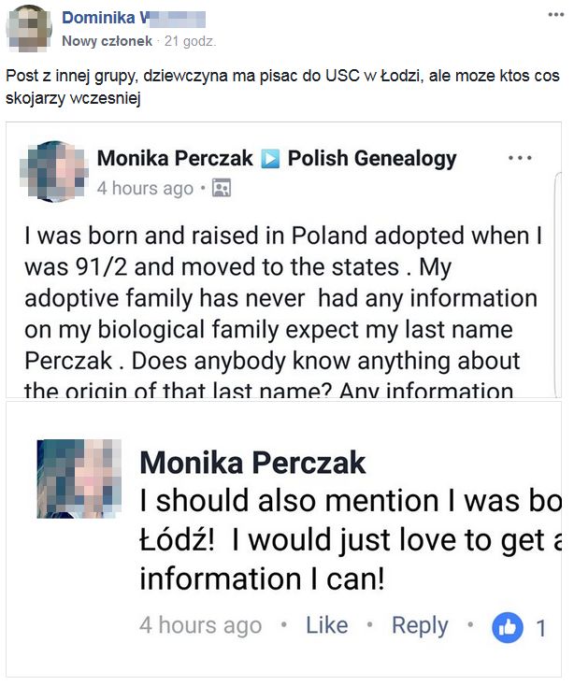
Task: Click Monika Perczak's name in the comment
Action: (252, 462)
